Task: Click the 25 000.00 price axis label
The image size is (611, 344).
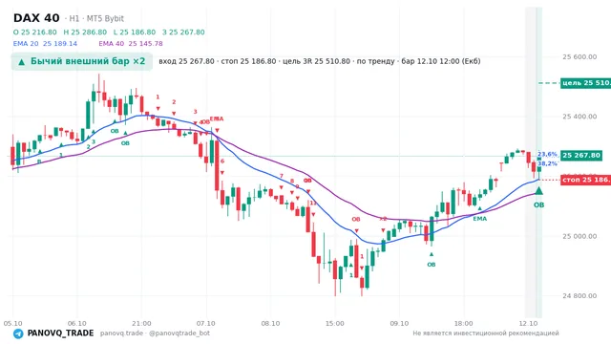Action: pyautogui.click(x=579, y=236)
